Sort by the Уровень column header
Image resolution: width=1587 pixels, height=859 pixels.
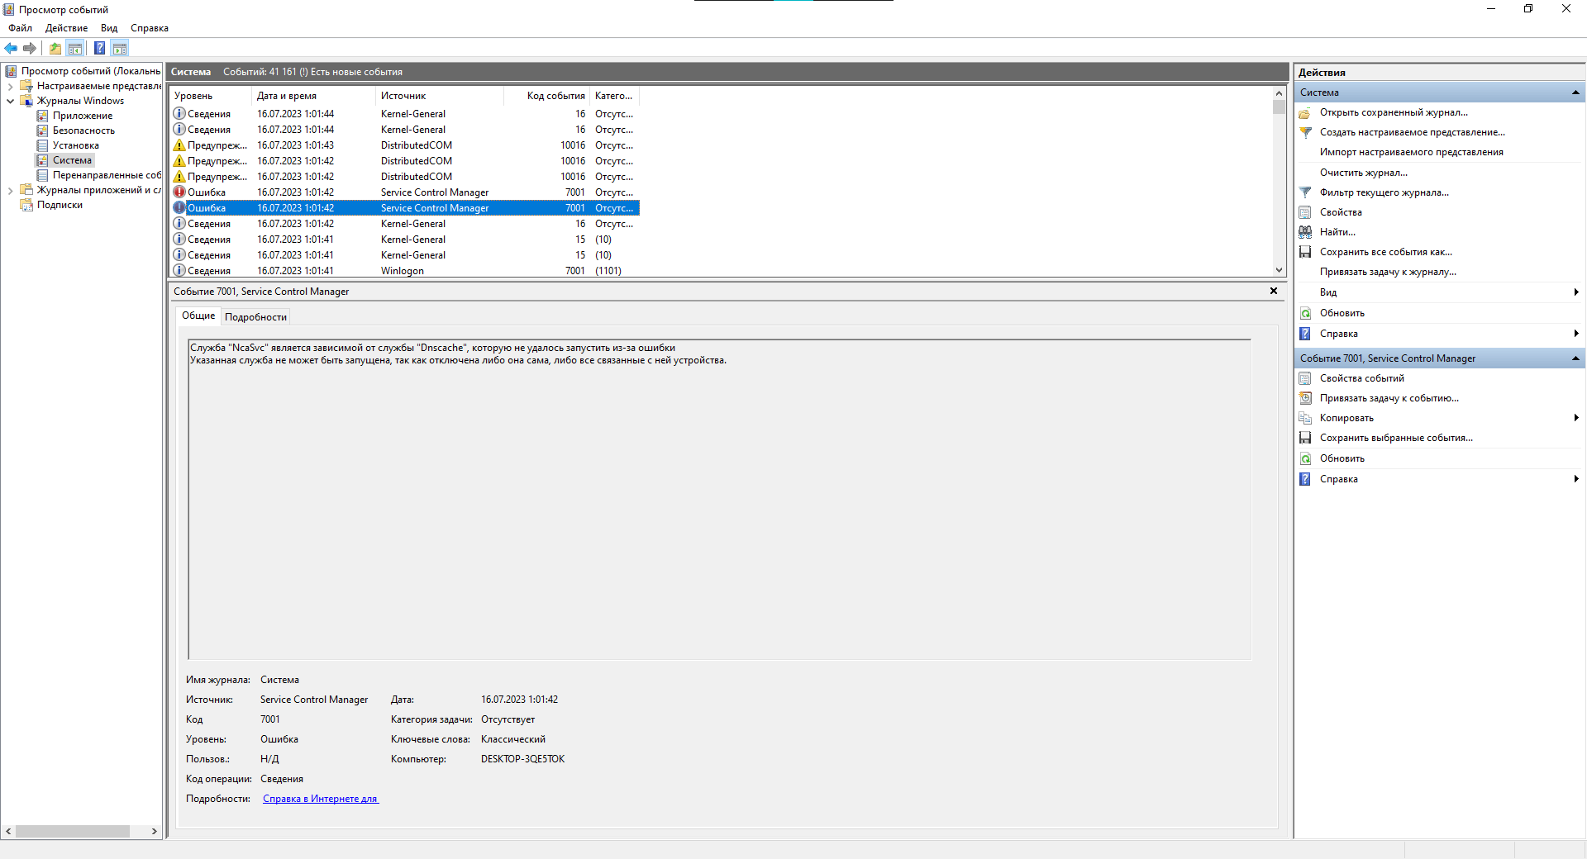coord(210,96)
